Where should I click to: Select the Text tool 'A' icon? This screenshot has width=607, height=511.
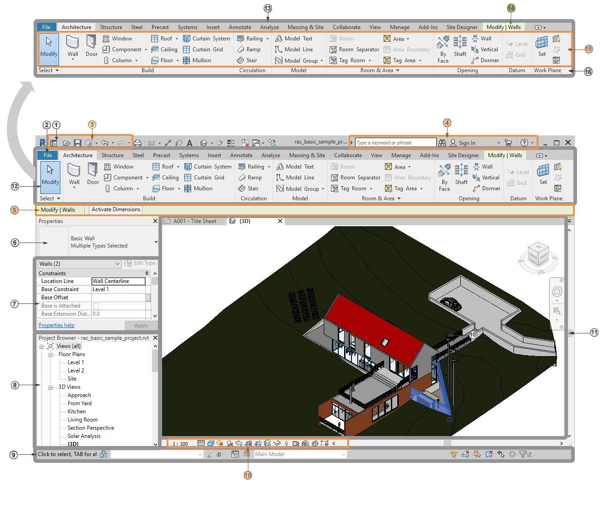pos(189,143)
